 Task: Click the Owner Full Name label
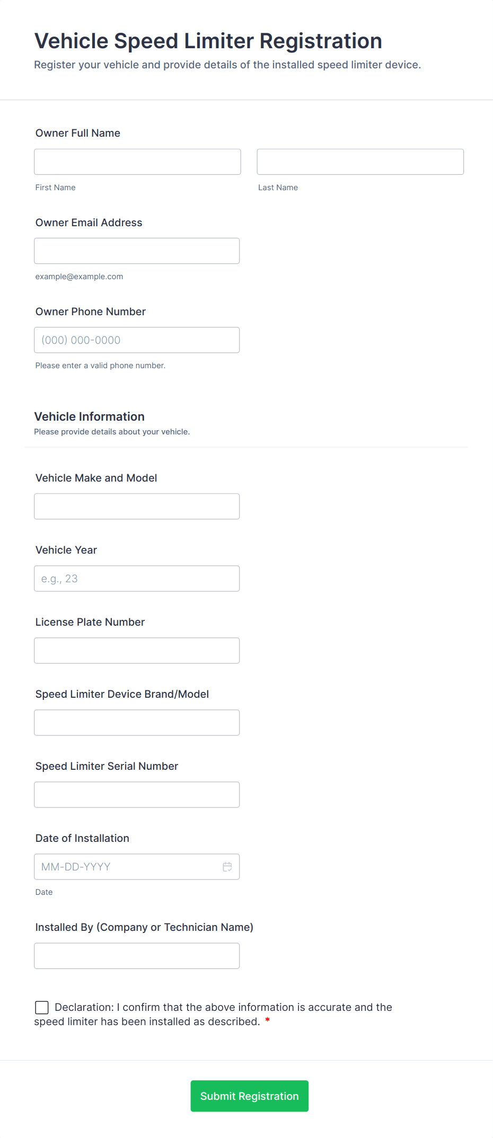[x=78, y=133]
